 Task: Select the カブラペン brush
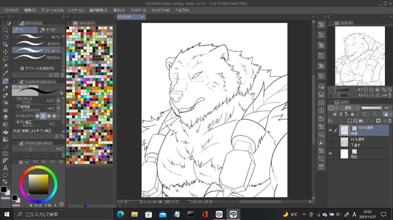(37, 43)
